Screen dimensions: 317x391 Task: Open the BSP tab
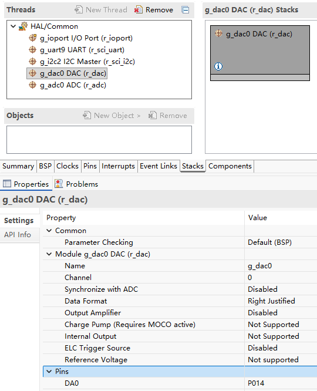pos(45,166)
